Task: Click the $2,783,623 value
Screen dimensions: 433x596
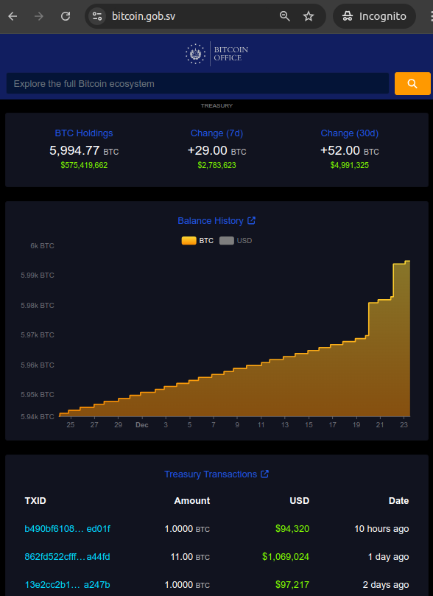Action: click(217, 165)
